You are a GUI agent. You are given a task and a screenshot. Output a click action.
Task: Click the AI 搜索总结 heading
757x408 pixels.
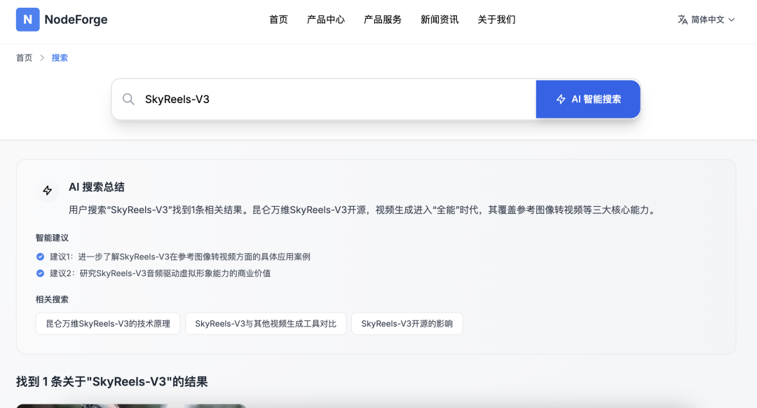[97, 187]
